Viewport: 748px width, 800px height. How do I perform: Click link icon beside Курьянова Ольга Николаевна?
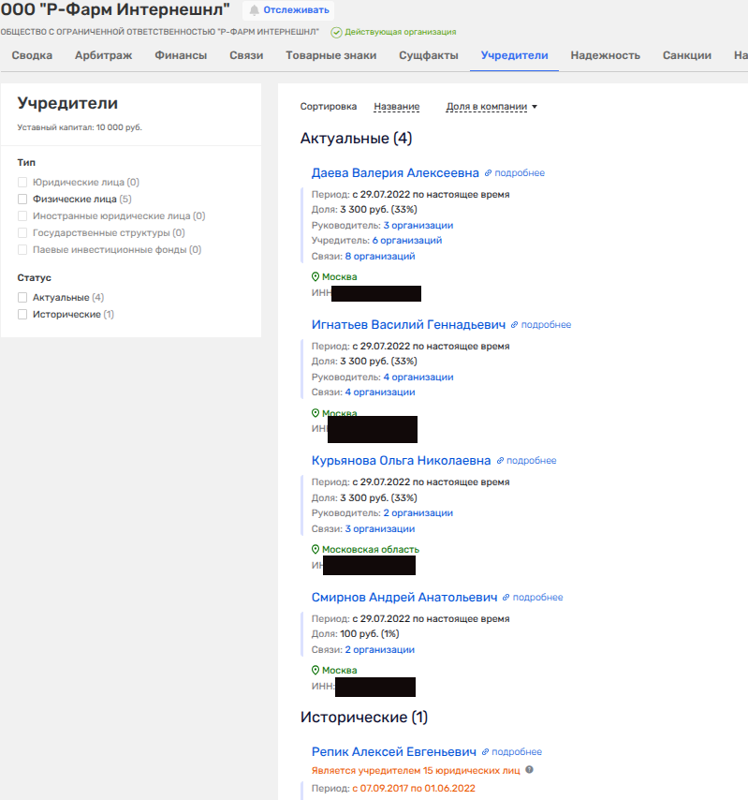click(501, 461)
